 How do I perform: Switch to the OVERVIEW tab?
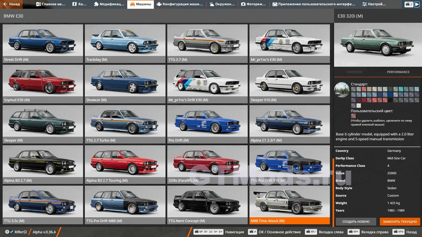[354, 72]
